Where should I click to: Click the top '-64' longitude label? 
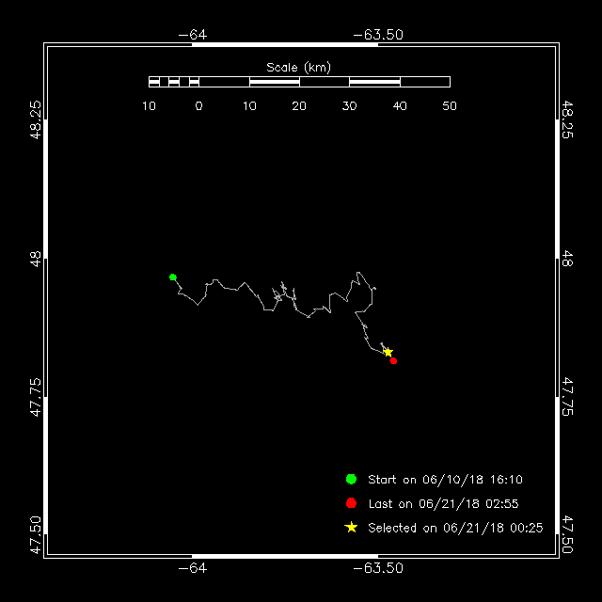[x=193, y=35]
